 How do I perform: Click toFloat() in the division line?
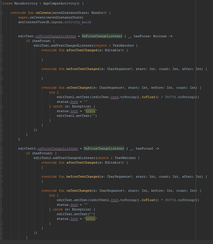[x=150, y=97]
